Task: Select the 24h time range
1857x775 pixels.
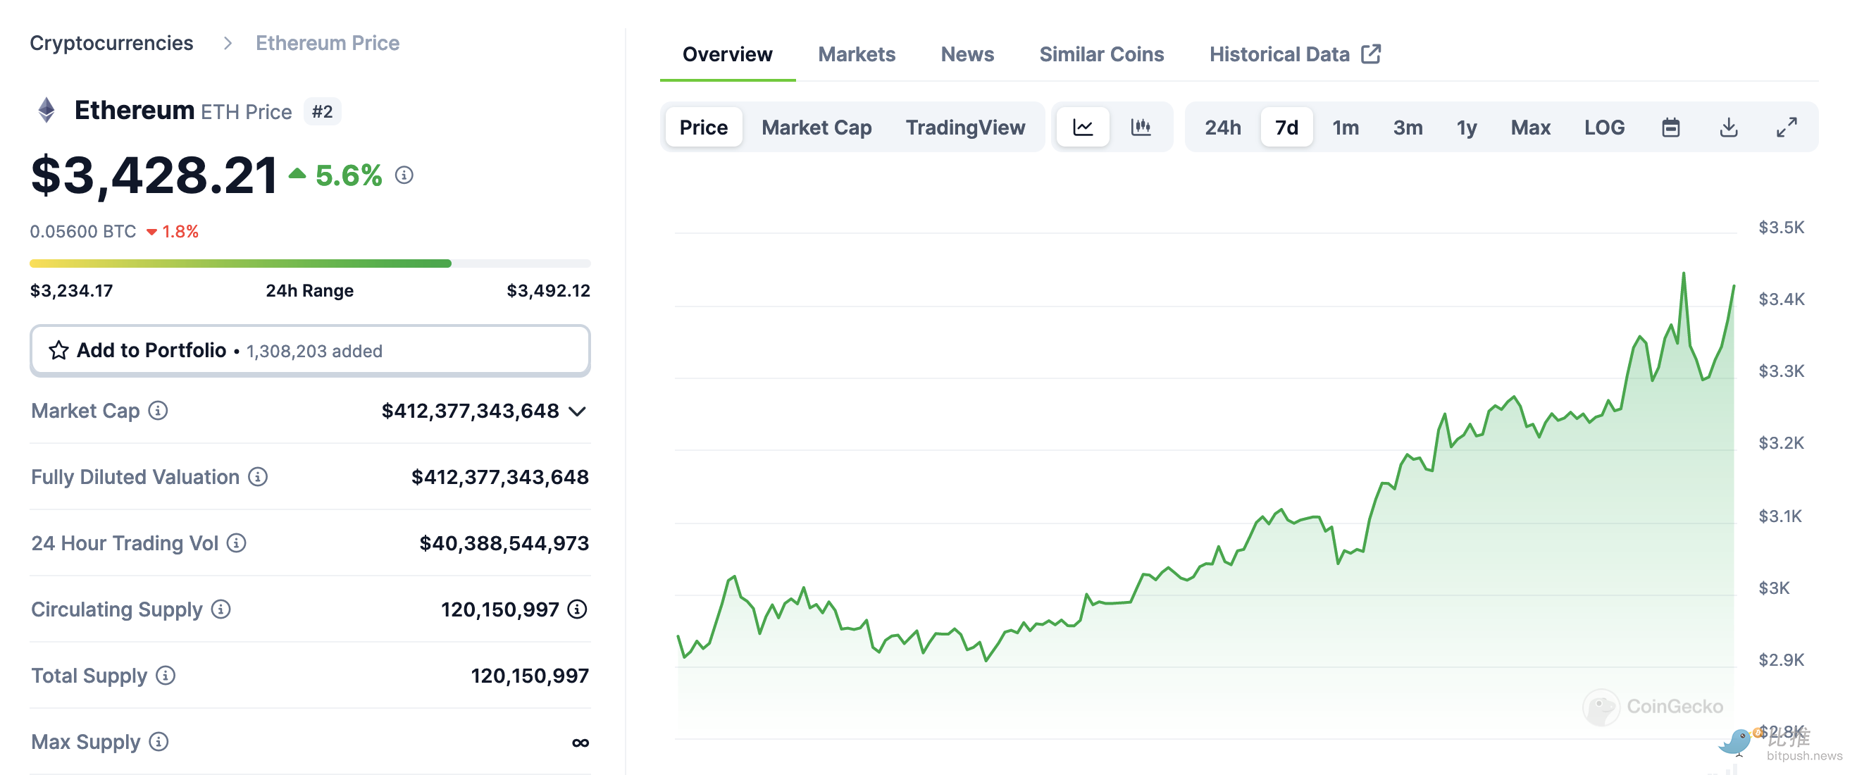Action: pos(1223,128)
